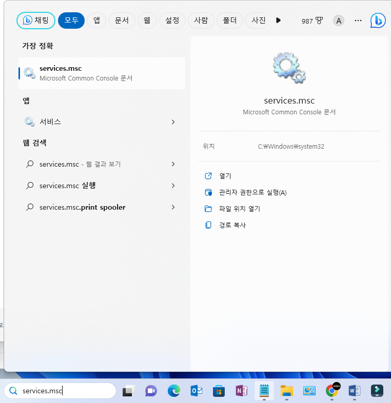Expand the services.msc 실행 chevron
Viewport: 391px width, 403px height.
pos(173,186)
